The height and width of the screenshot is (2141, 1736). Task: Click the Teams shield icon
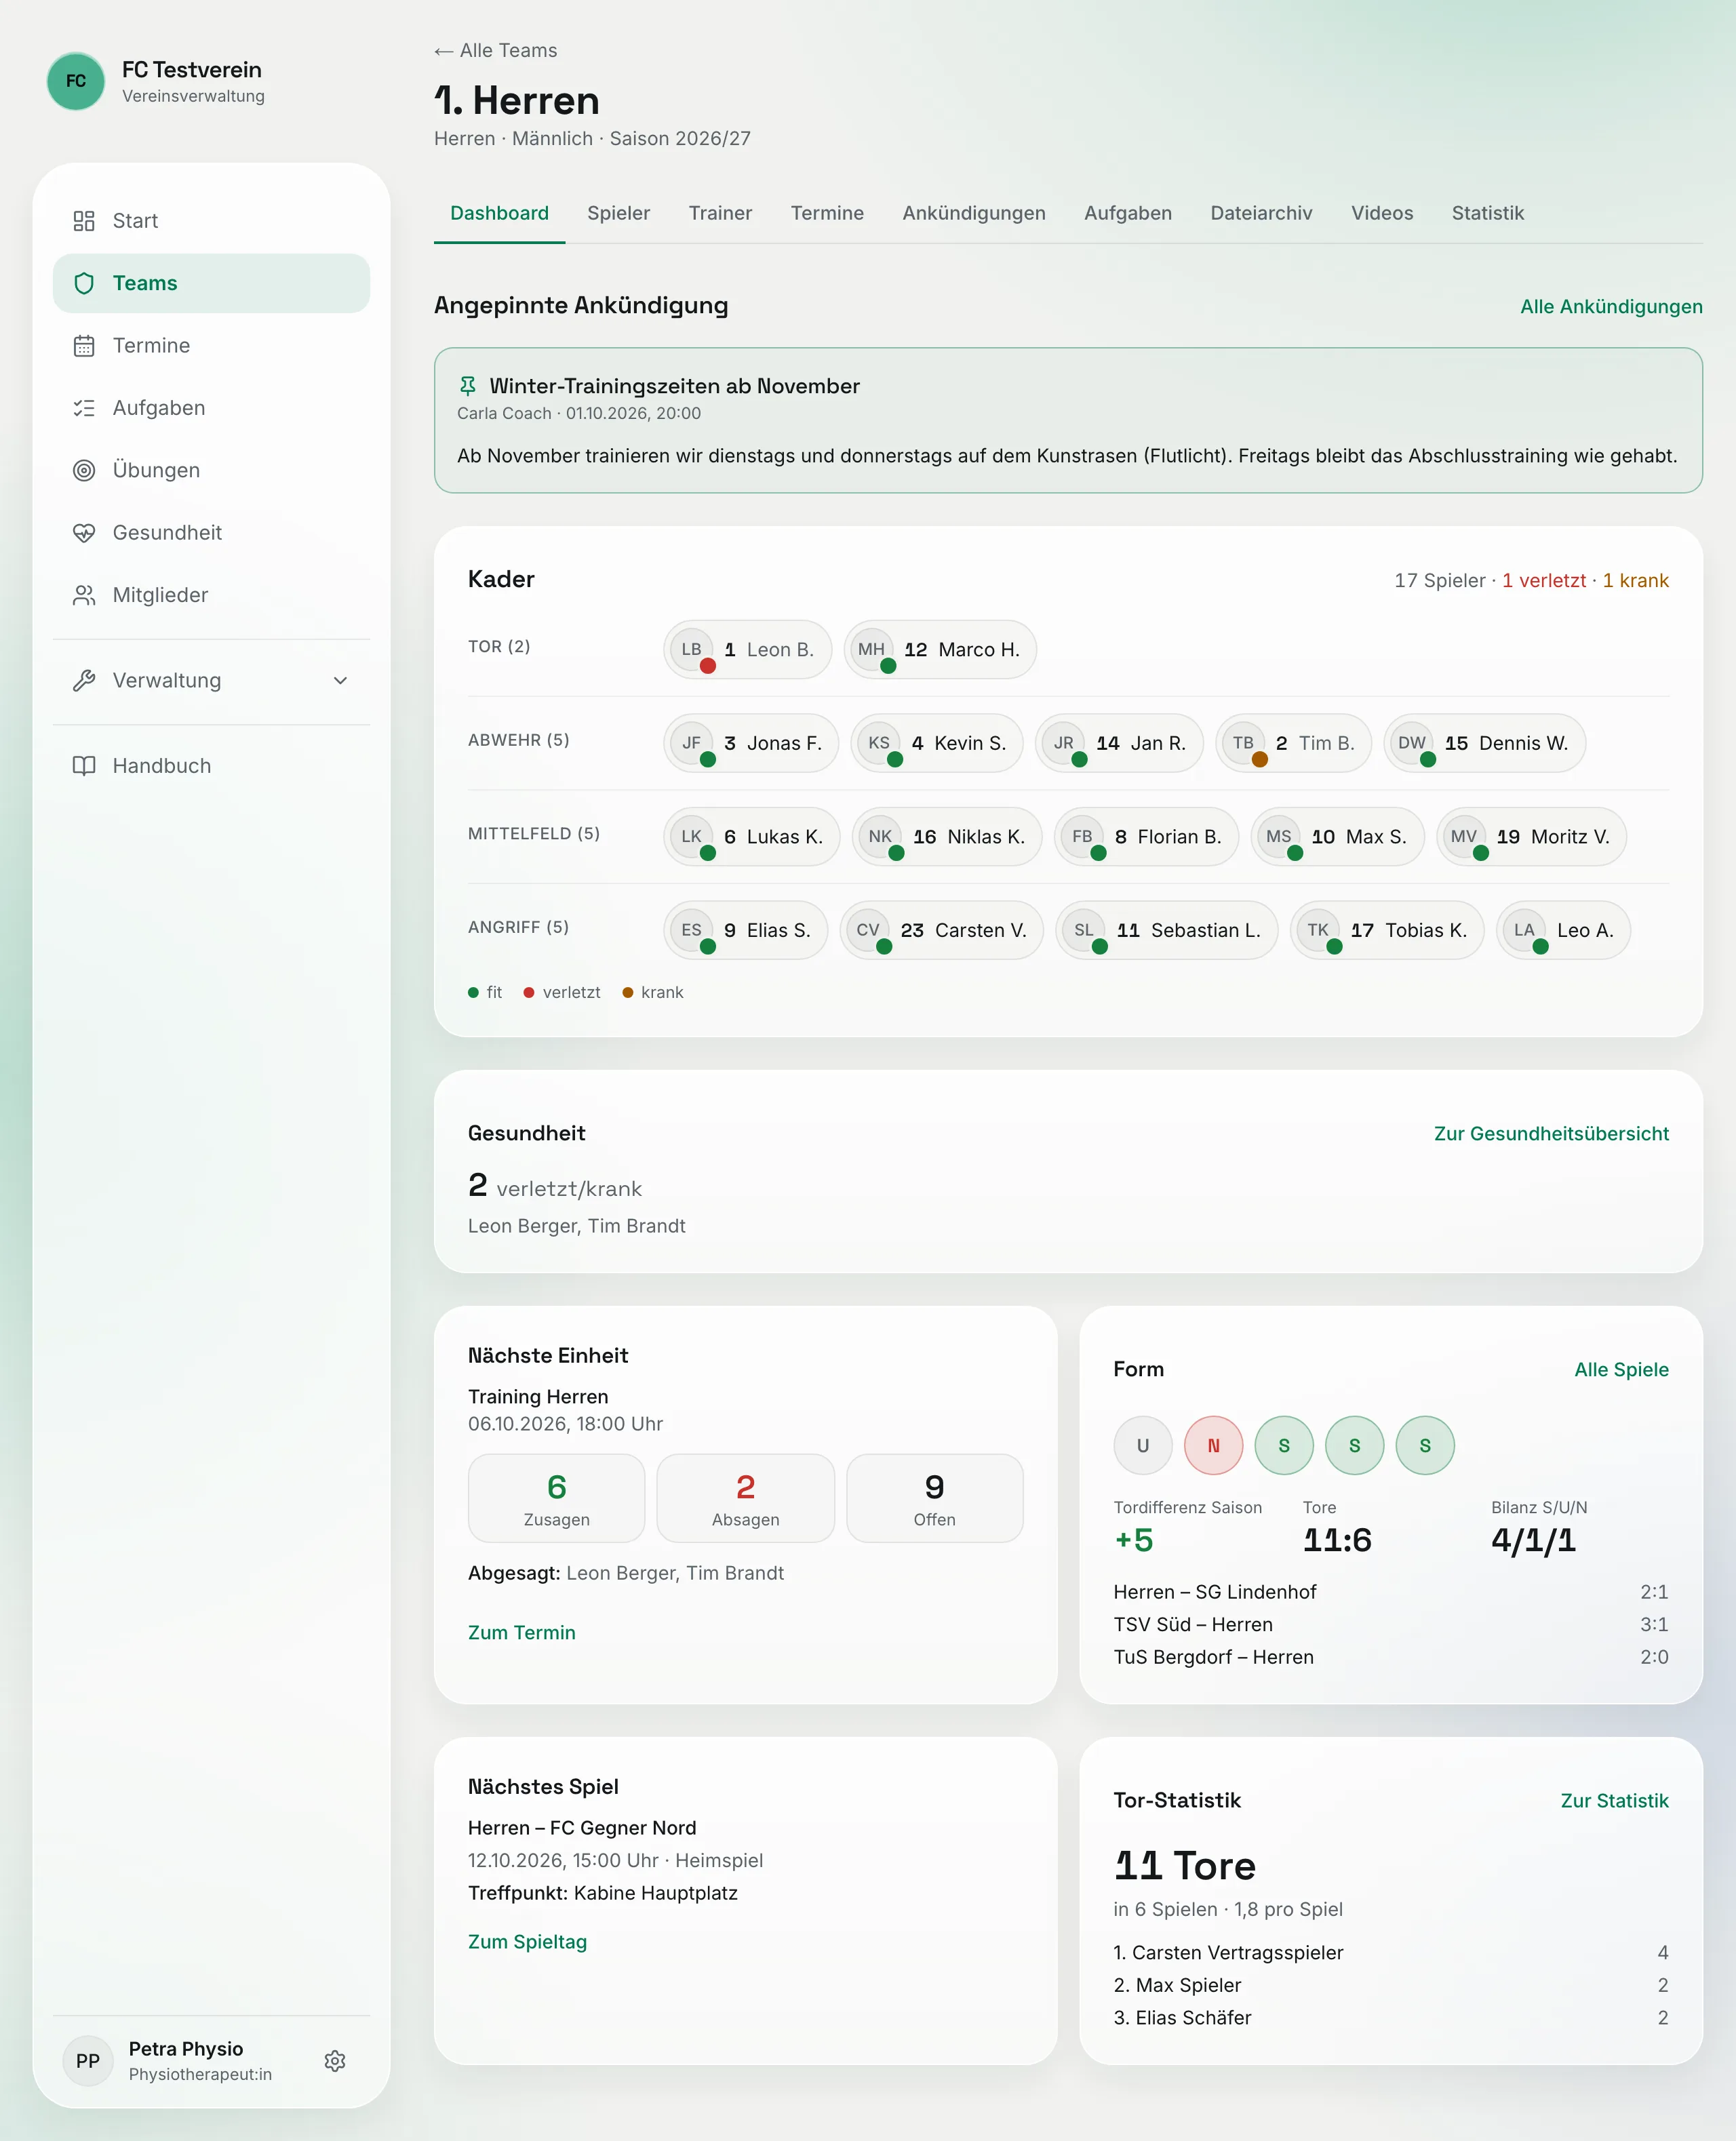click(84, 283)
